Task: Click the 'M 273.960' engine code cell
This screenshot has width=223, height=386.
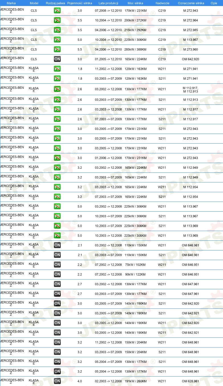Action: click(190, 49)
